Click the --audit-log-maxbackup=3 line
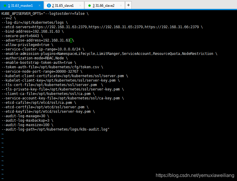The width and height of the screenshot is (237, 181). [27, 120]
